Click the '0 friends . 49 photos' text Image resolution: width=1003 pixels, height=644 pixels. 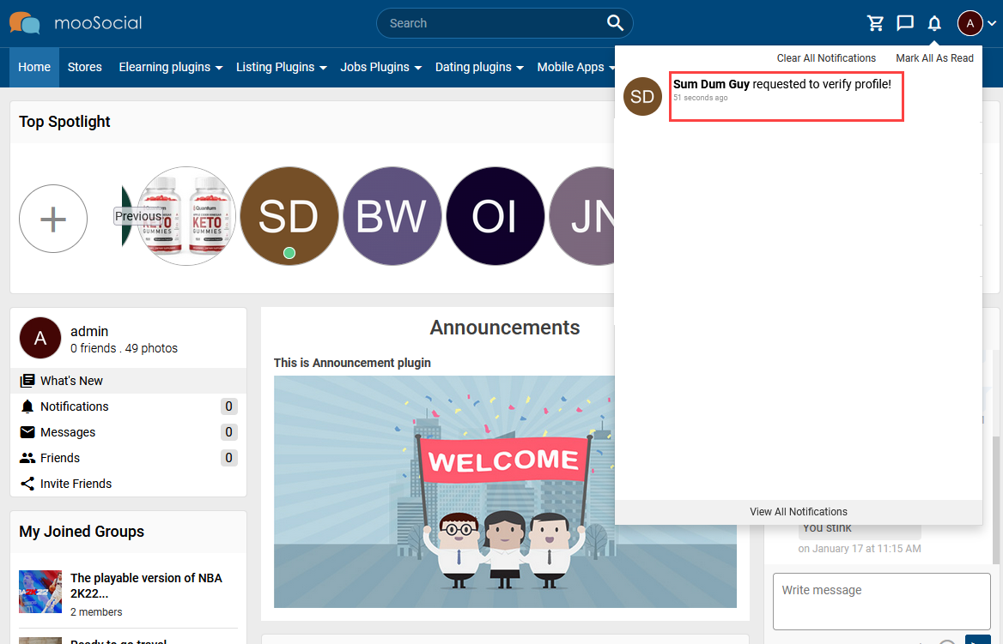[x=125, y=348]
